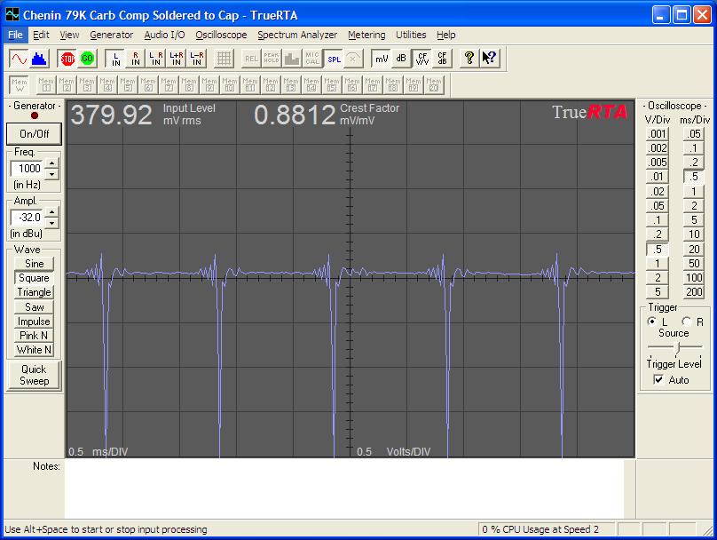Decrease generator amplitude with down arrow
The height and width of the screenshot is (540, 717).
click(51, 223)
